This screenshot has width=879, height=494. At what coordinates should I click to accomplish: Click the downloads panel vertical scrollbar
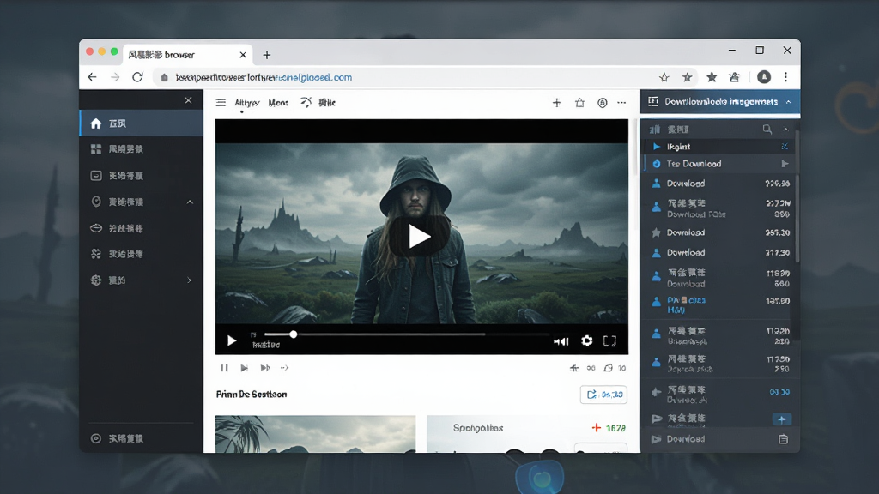pyautogui.click(x=797, y=197)
